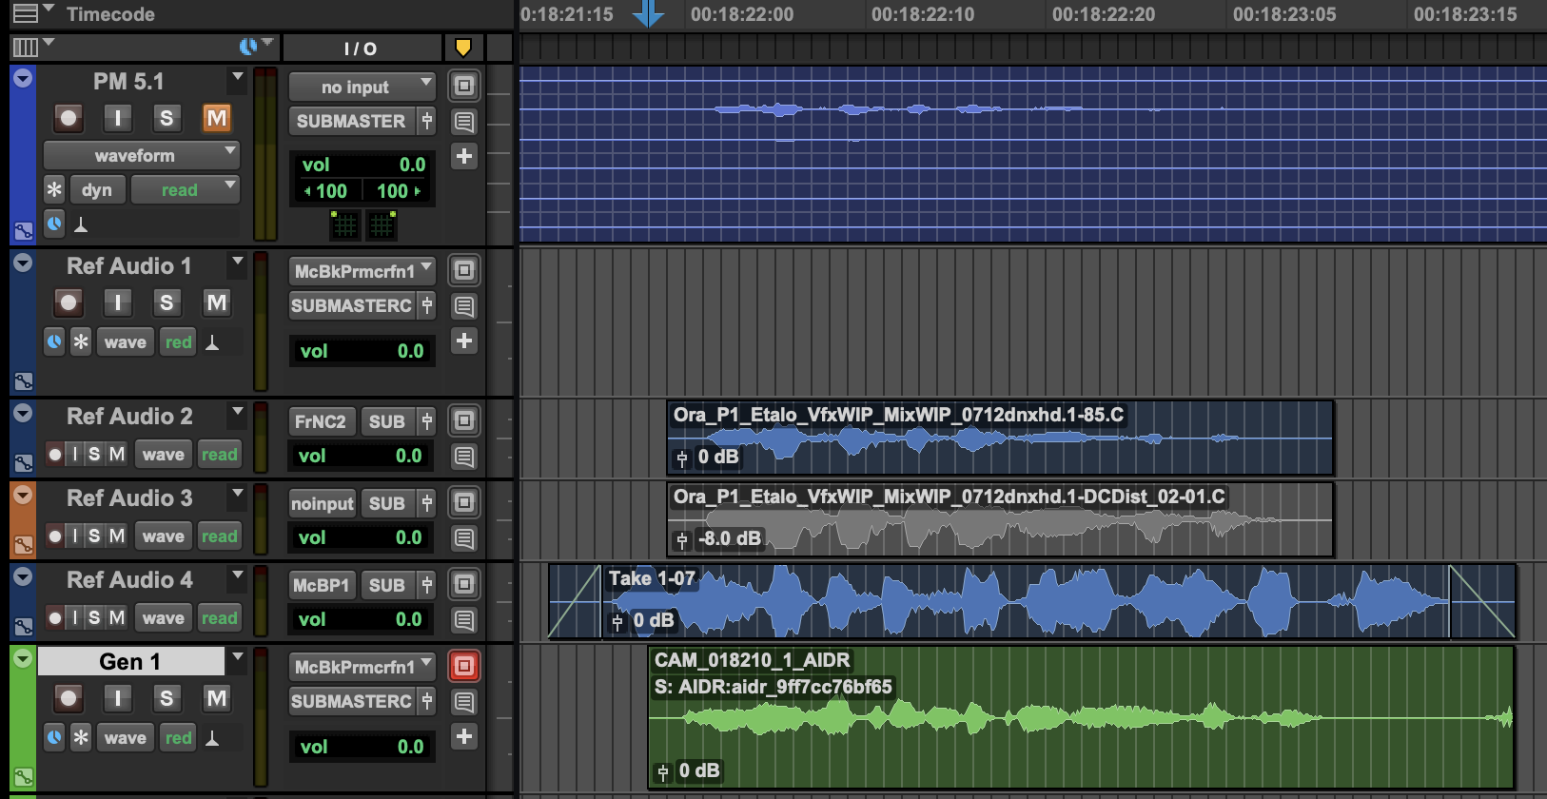Solo the Gen 1 track
The width and height of the screenshot is (1547, 799).
166,698
